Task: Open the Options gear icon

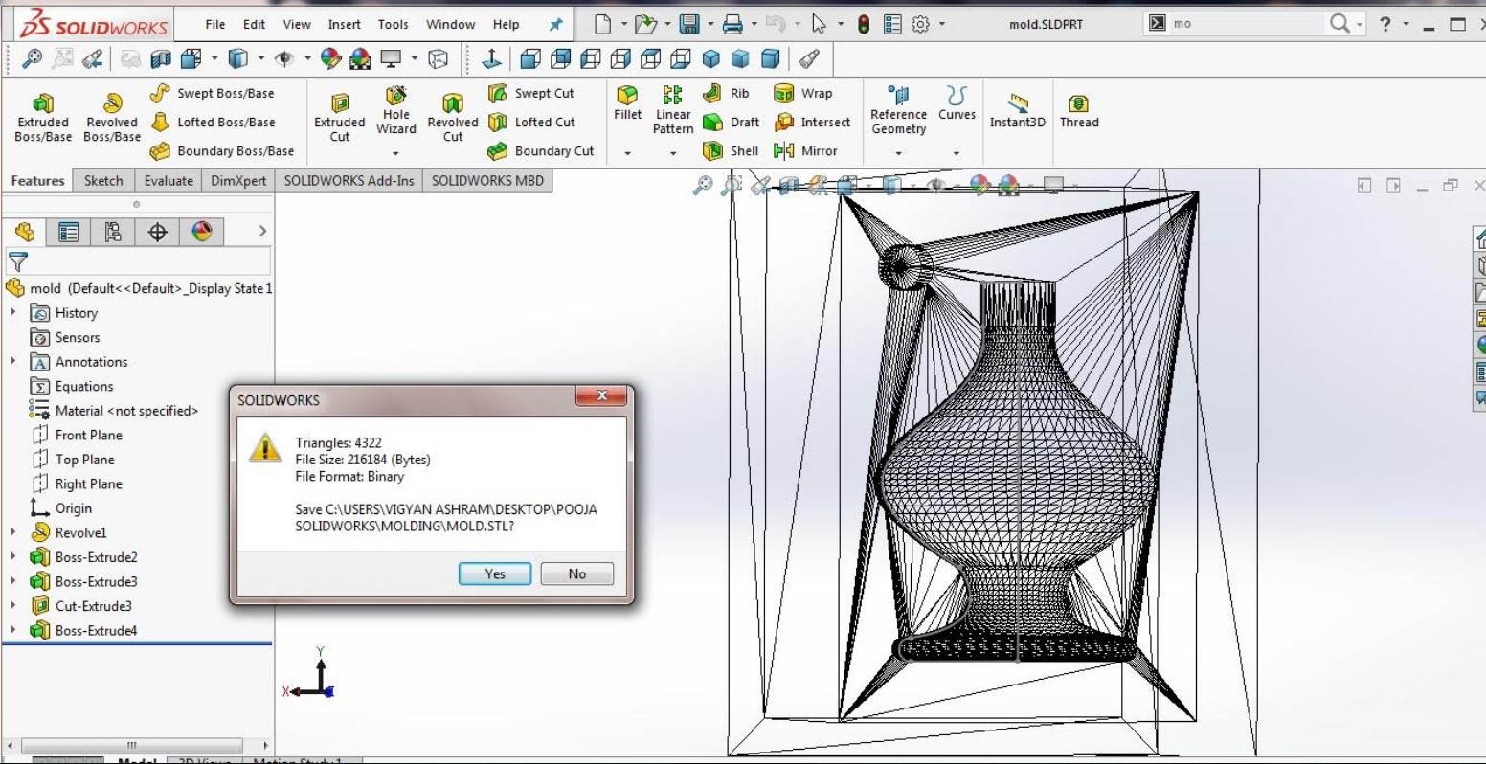Action: click(x=920, y=24)
